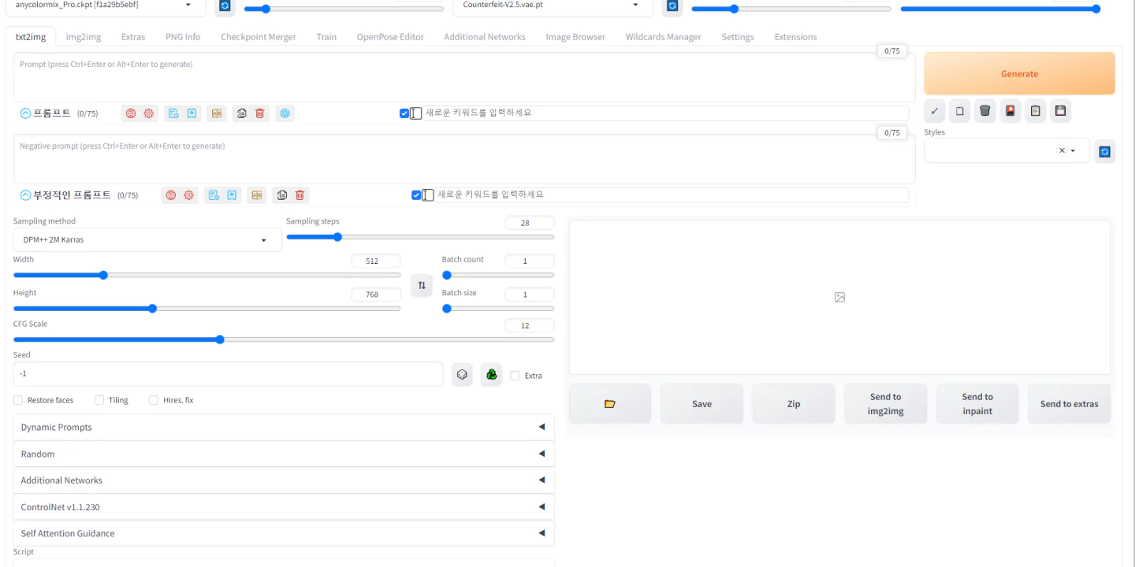Collapse the 부정적인 프롬프트 panel with its chevron
1135x567 pixels.
pyautogui.click(x=25, y=195)
